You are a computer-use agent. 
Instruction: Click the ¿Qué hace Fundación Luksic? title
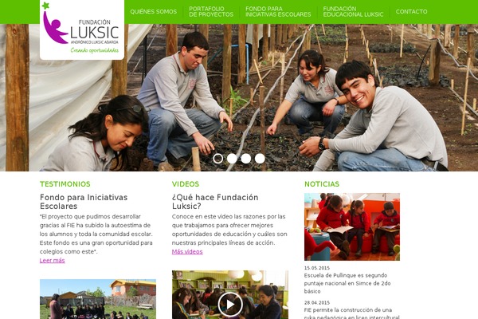click(x=215, y=202)
